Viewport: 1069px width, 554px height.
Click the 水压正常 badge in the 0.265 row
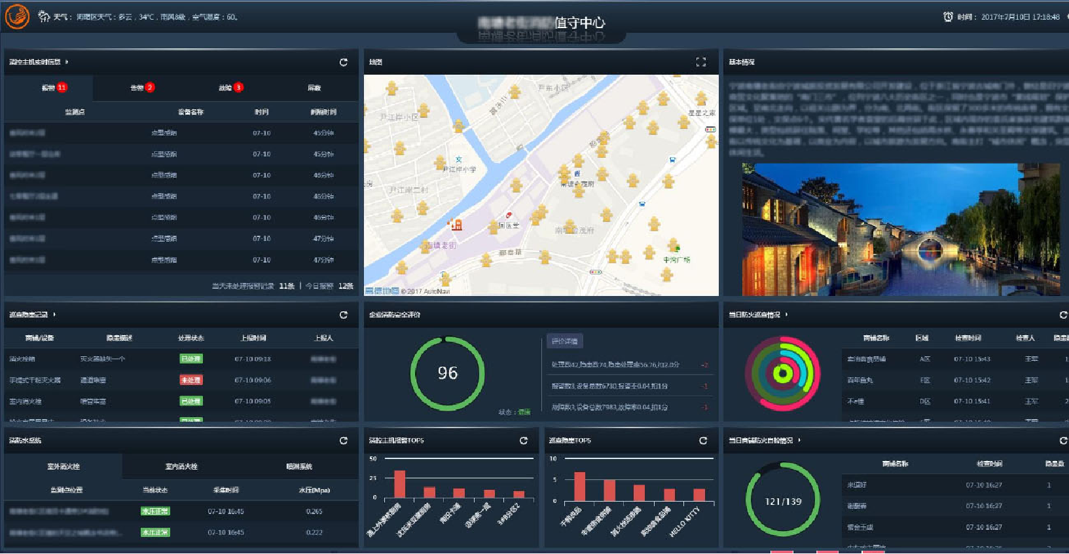(x=155, y=511)
